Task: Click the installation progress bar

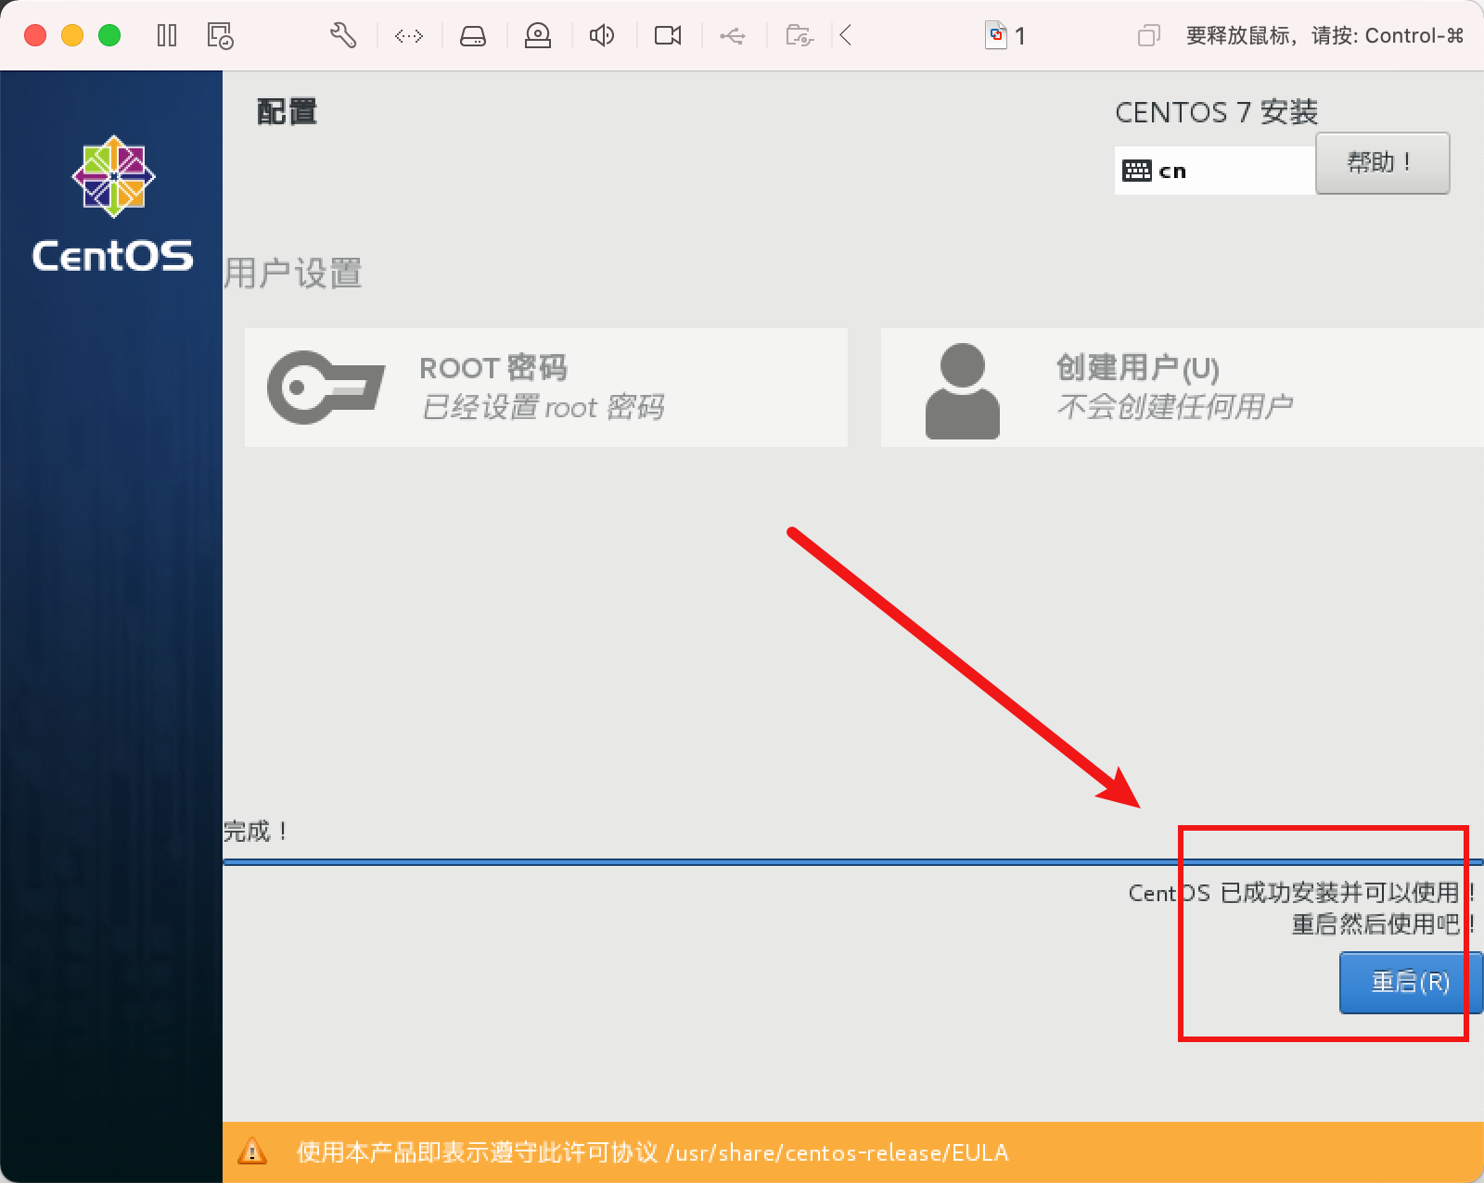Action: pyautogui.click(x=853, y=862)
